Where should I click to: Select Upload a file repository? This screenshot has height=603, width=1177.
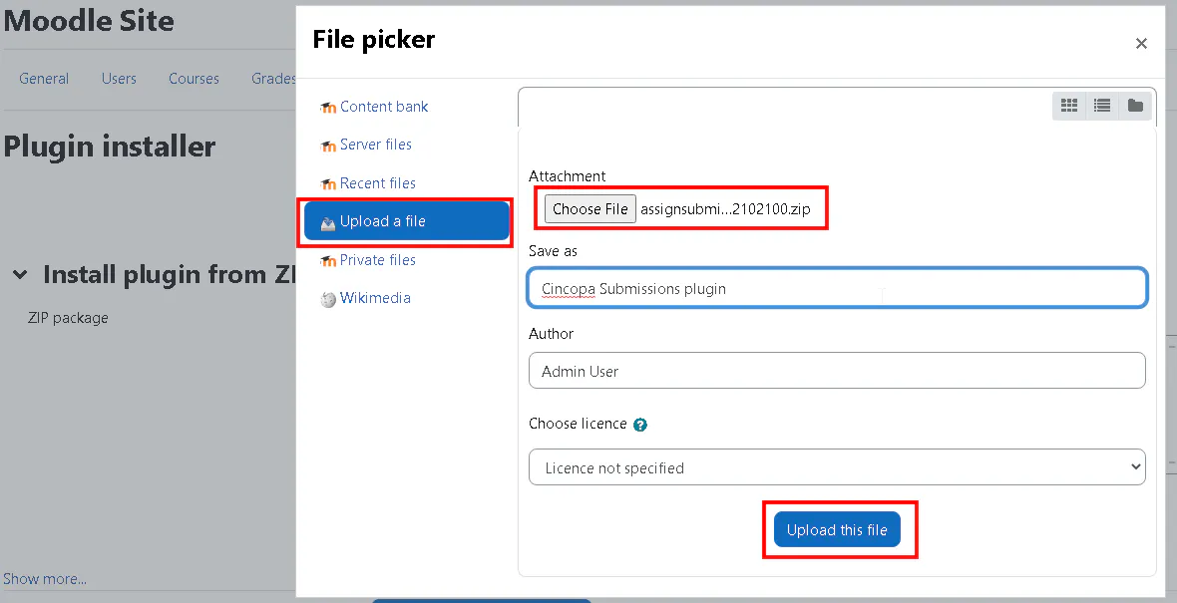tap(406, 221)
